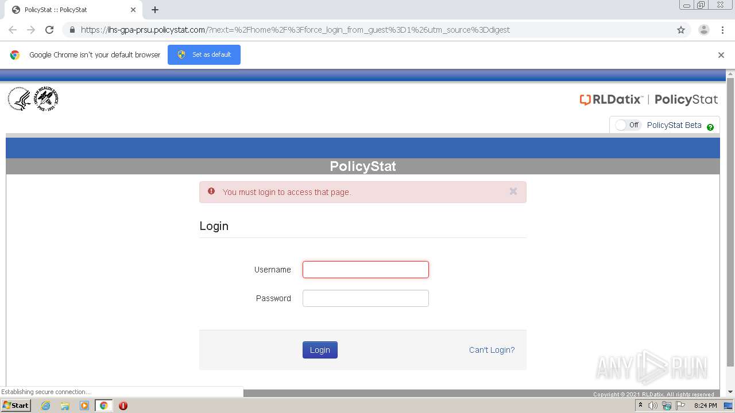This screenshot has height=413, width=735.
Task: Click the Show desktop icon by the clock
Action: 728,406
